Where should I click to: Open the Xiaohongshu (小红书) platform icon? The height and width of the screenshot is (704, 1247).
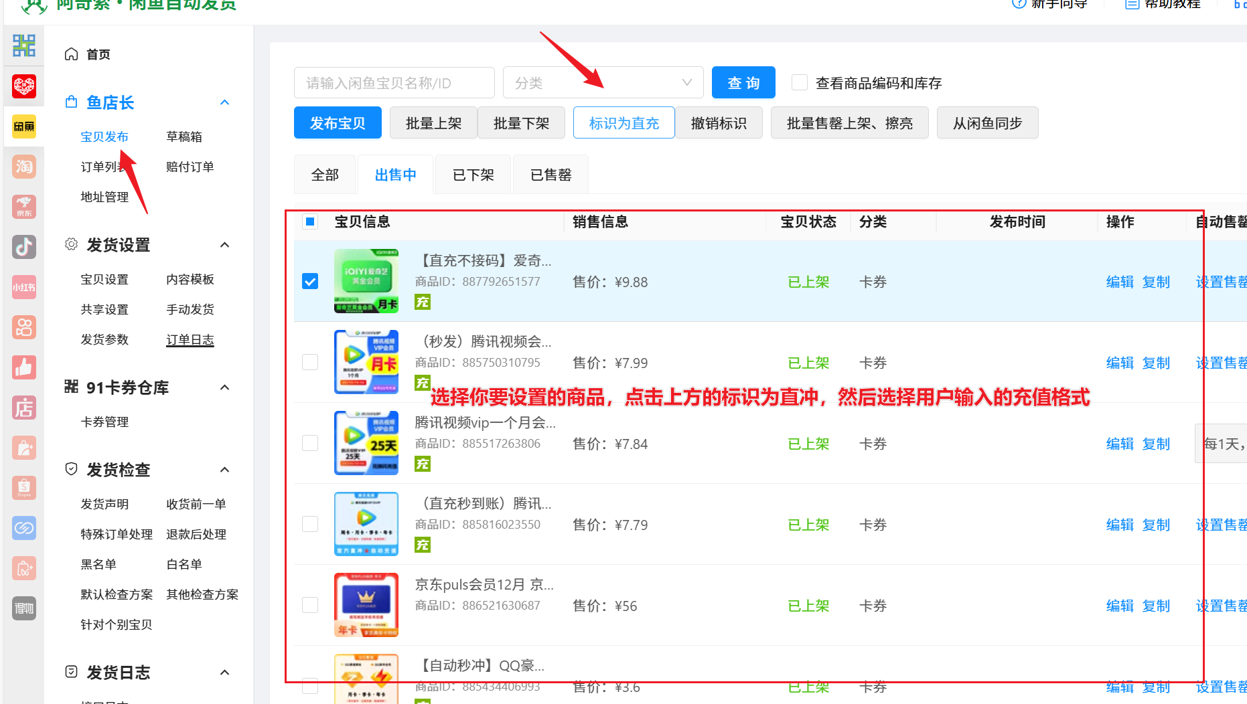24,287
